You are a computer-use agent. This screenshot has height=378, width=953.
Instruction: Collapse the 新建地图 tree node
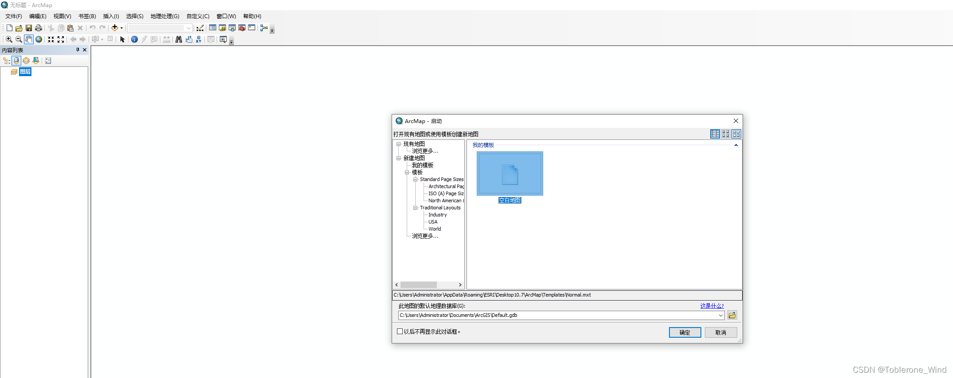(x=398, y=158)
